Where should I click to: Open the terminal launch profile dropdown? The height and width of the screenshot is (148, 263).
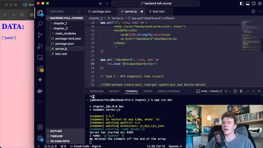click(x=230, y=91)
